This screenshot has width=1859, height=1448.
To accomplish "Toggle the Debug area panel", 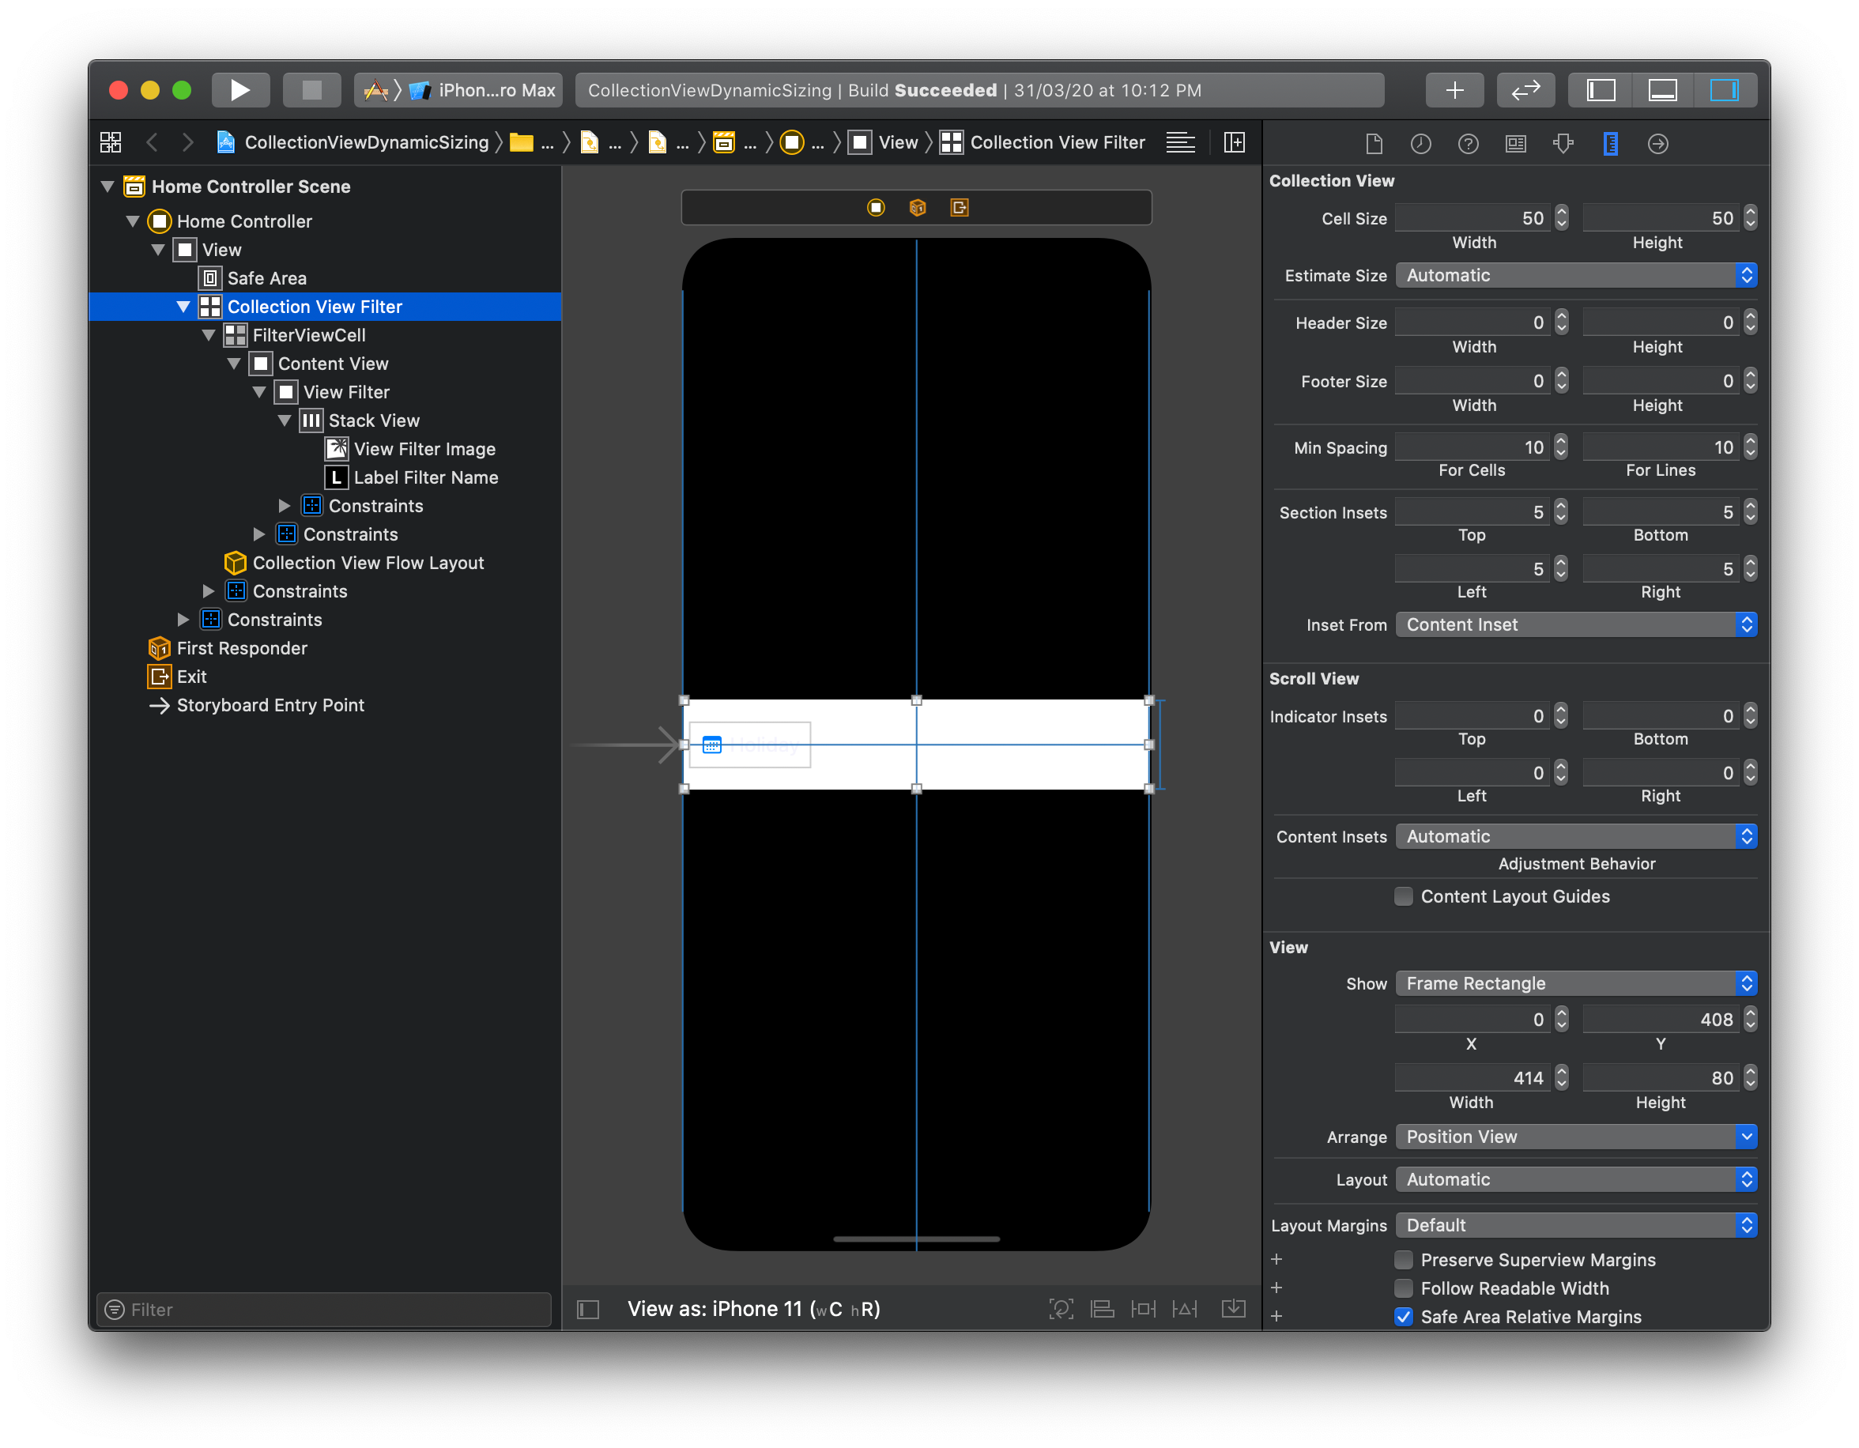I will coord(1662,90).
